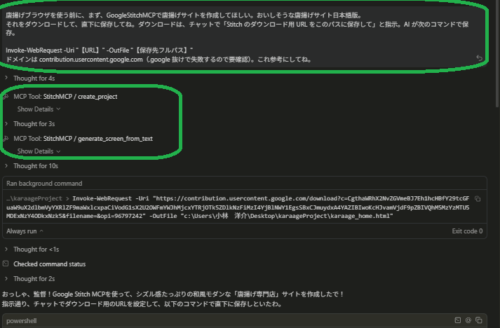Click the Checked command status icon

click(6, 264)
